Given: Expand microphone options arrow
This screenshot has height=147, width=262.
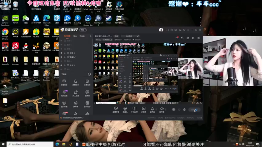Looking at the screenshot, I should coord(156,109).
